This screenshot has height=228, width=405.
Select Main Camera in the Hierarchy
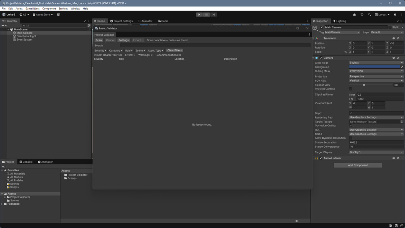[24, 33]
